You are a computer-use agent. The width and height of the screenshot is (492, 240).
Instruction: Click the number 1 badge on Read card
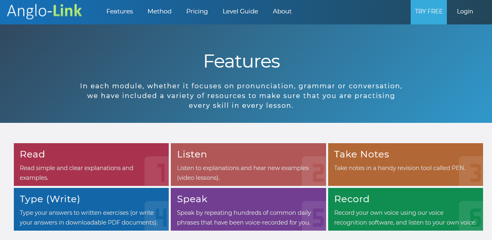pyautogui.click(x=157, y=171)
